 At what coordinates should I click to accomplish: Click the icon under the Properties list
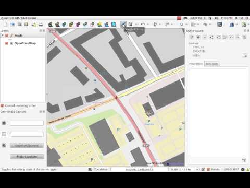pyautogui.click(x=244, y=160)
